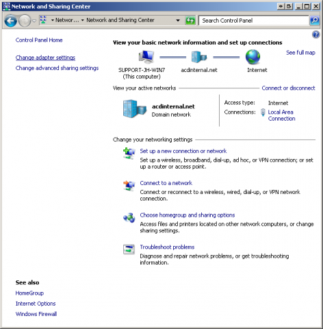Image resolution: width=323 pixels, height=329 pixels.
Task: Click the Domain network label
Action: [171, 114]
